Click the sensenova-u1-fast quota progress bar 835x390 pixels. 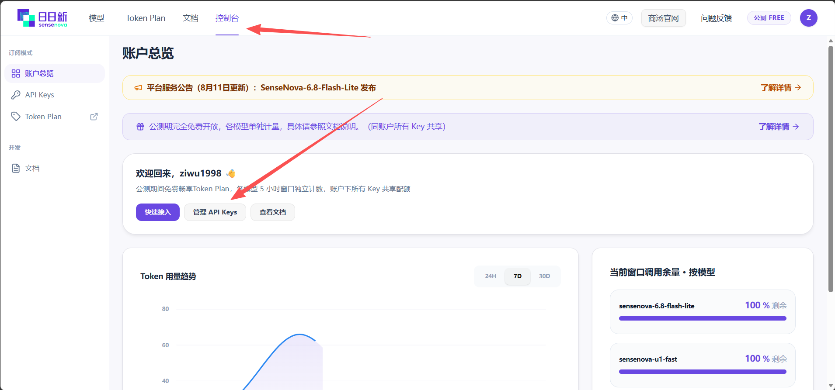coord(703,372)
